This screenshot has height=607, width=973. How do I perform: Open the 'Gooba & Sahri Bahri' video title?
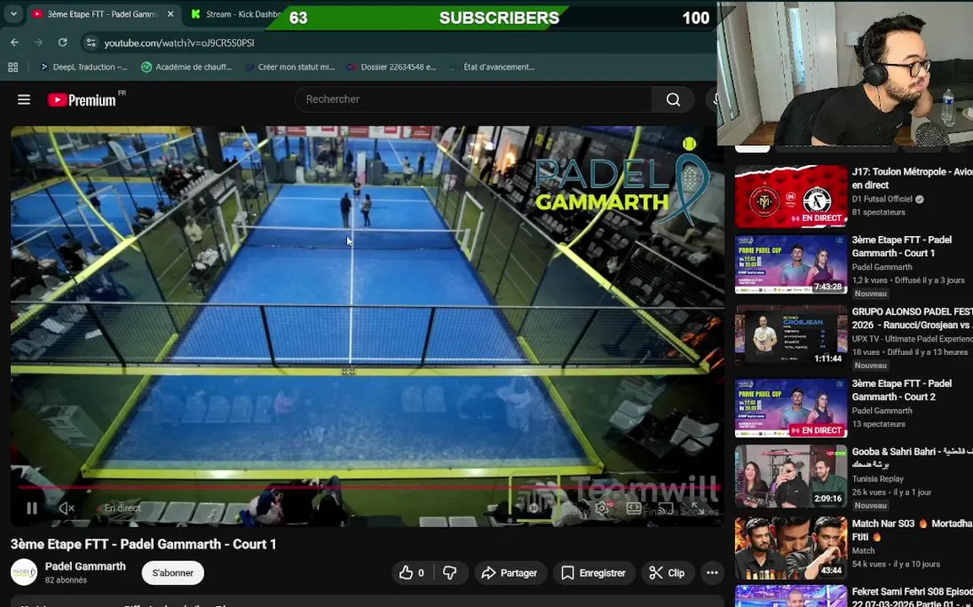pyautogui.click(x=911, y=458)
